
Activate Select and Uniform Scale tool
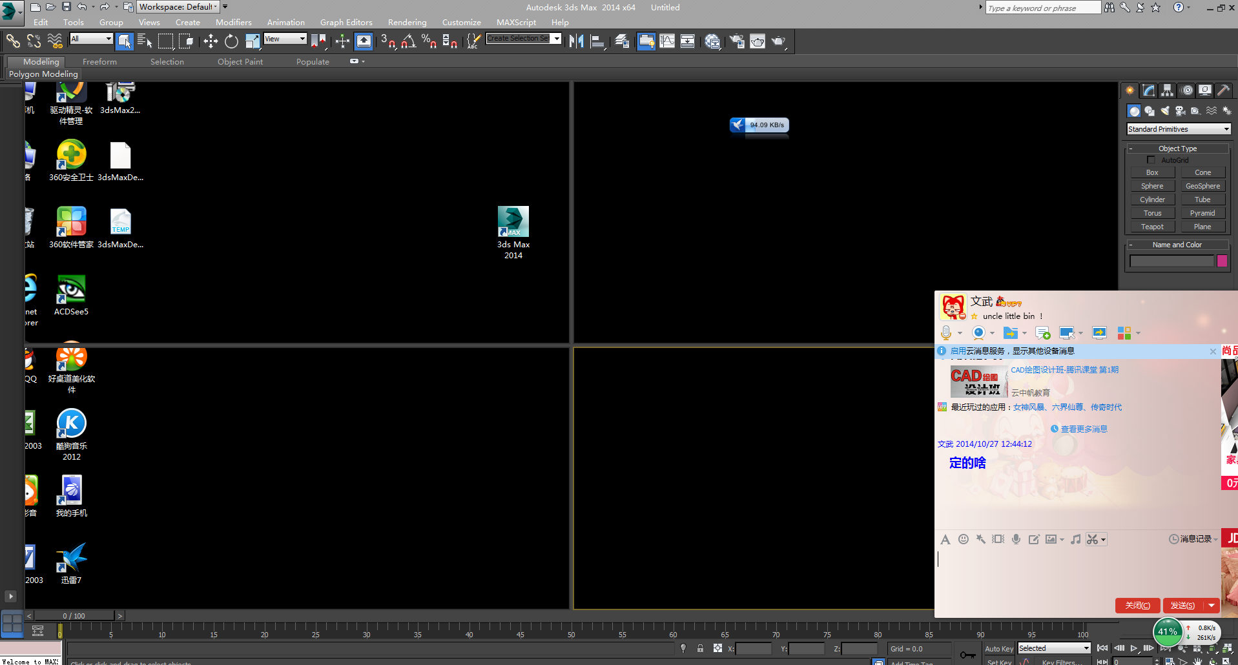(253, 41)
